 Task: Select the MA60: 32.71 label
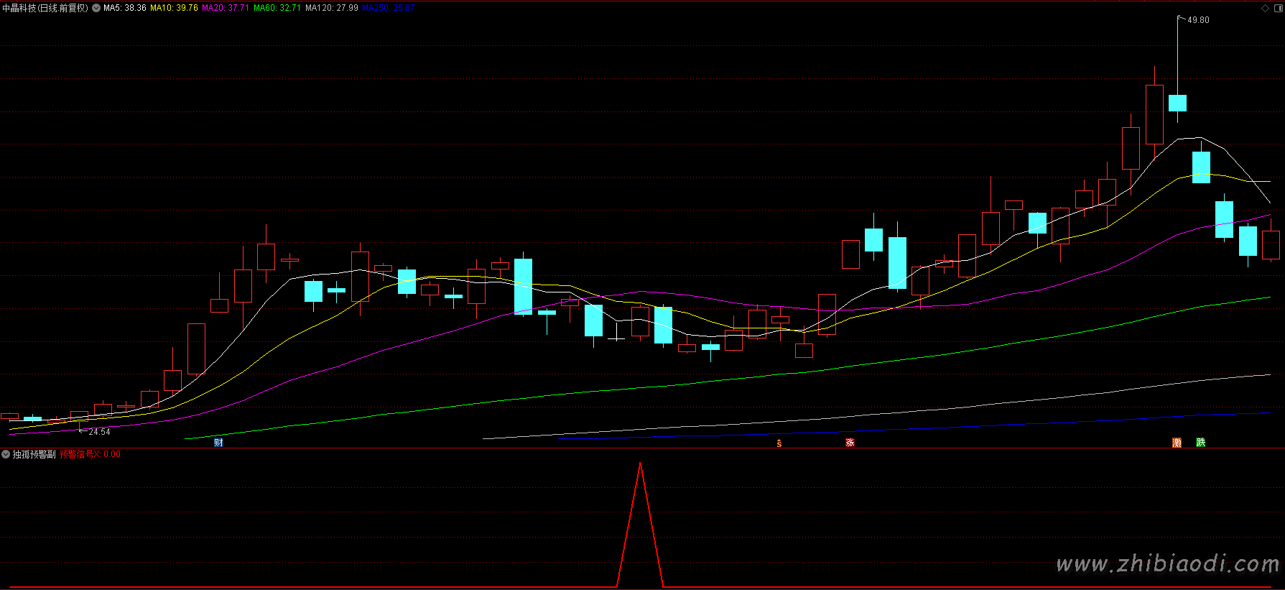point(277,8)
